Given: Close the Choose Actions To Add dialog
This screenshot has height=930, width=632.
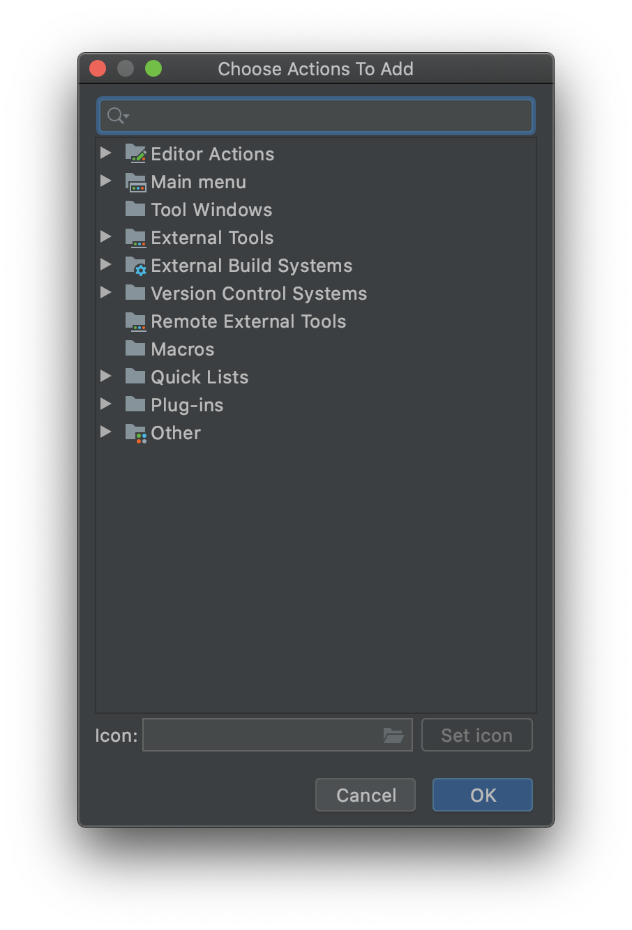Looking at the screenshot, I should 98,68.
